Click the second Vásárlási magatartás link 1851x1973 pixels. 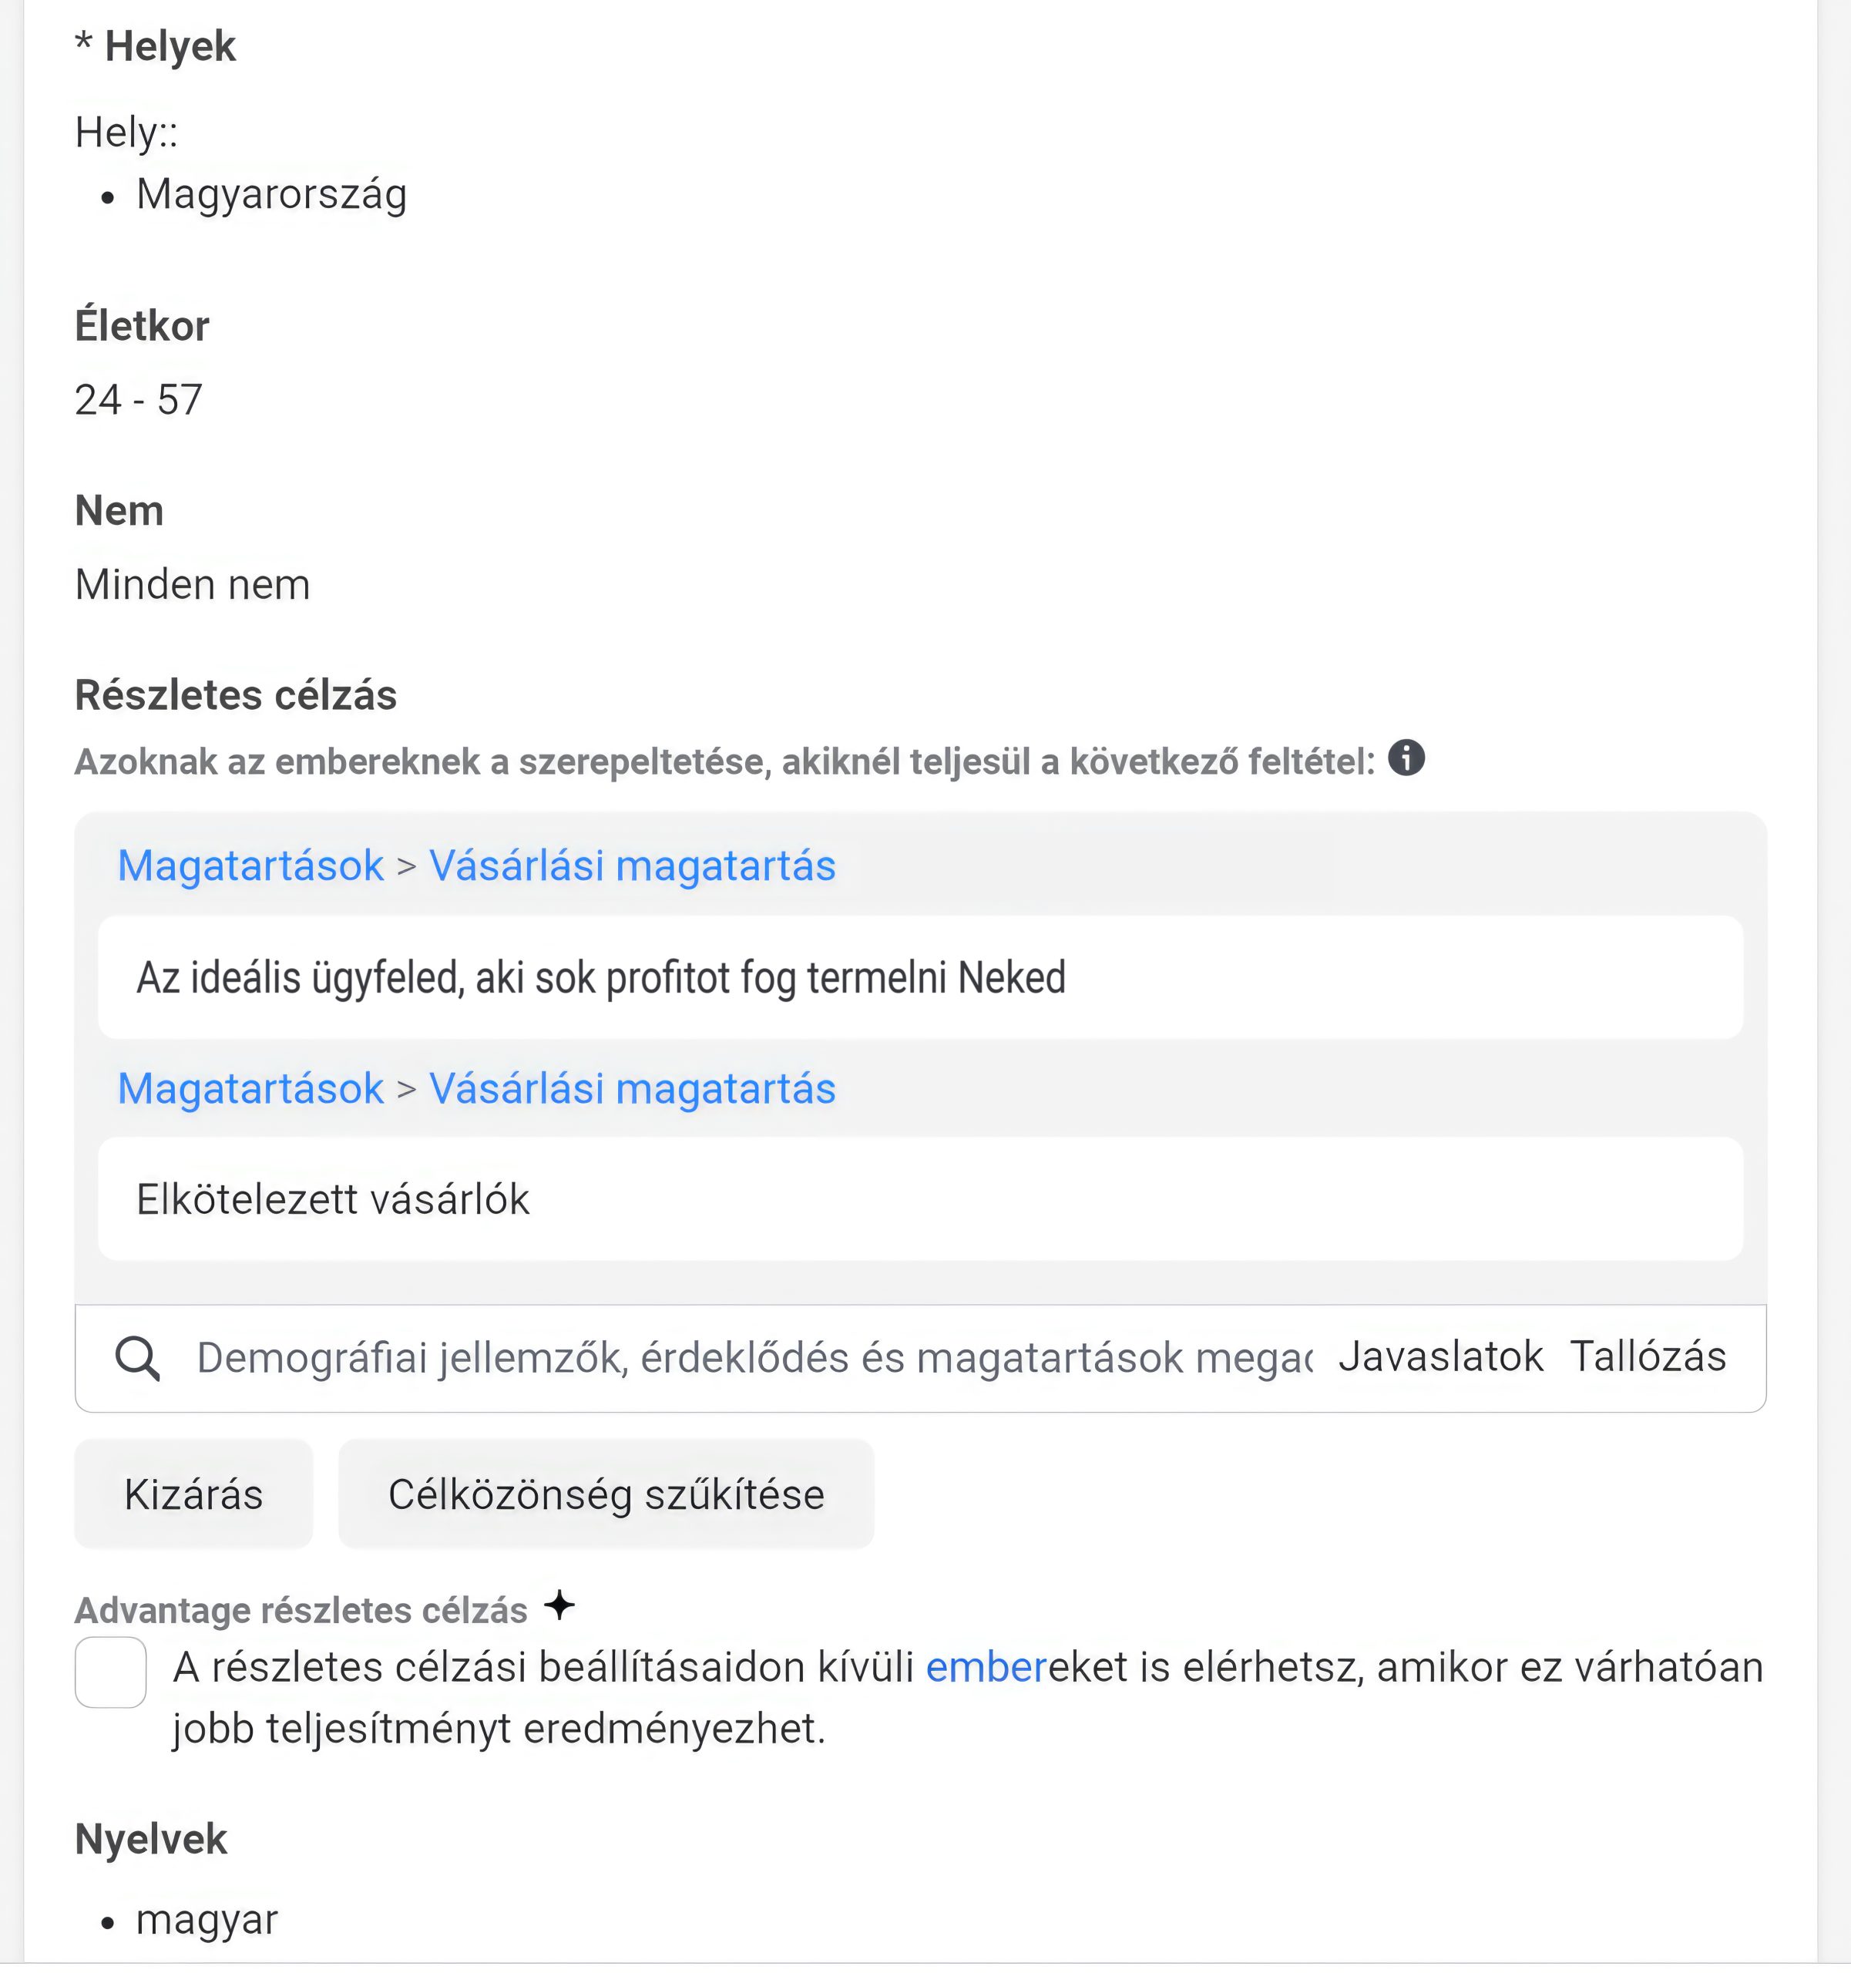click(632, 1087)
